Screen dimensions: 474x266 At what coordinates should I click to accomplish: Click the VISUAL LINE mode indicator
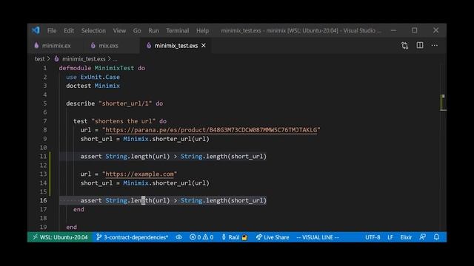(x=318, y=237)
